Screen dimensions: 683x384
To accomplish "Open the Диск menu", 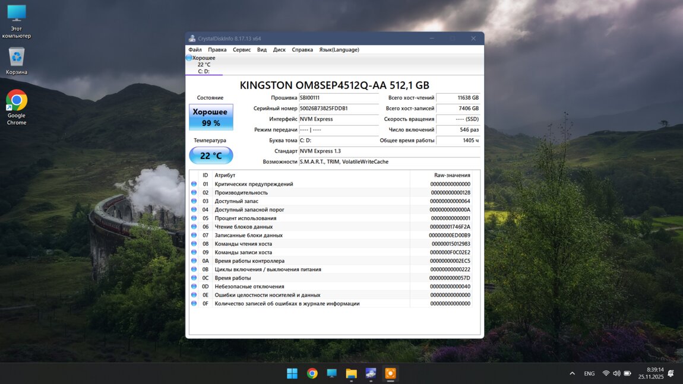I will pos(279,50).
